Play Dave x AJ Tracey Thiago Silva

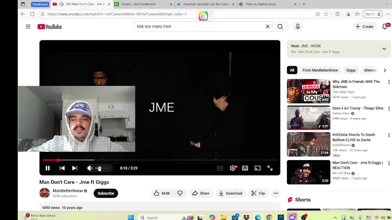click(x=308, y=118)
